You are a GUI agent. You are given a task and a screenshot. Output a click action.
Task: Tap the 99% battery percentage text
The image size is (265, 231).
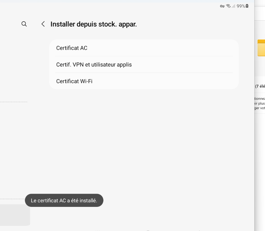tap(241, 6)
